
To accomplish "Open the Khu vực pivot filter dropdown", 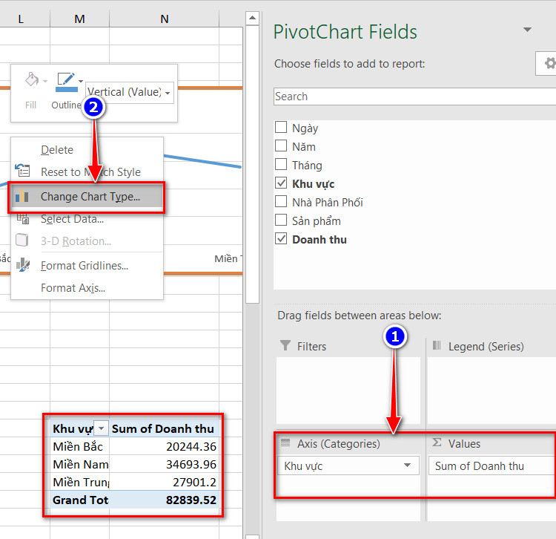I will (x=101, y=428).
